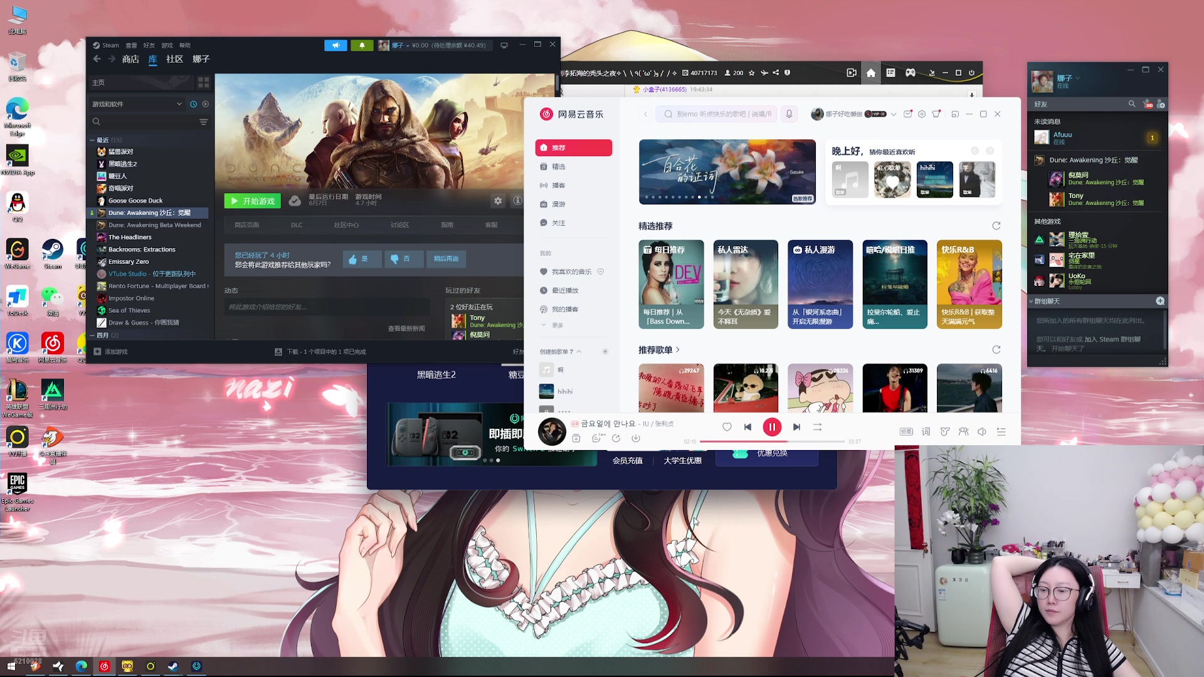
Task: Click the Steam announcements megaphone icon
Action: pos(335,45)
